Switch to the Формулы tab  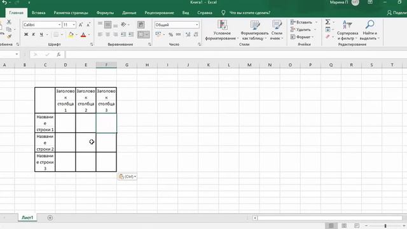click(105, 13)
